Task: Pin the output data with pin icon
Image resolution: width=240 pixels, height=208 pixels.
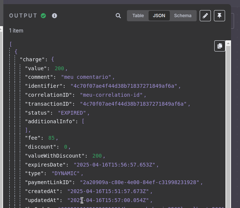Action: [219, 16]
